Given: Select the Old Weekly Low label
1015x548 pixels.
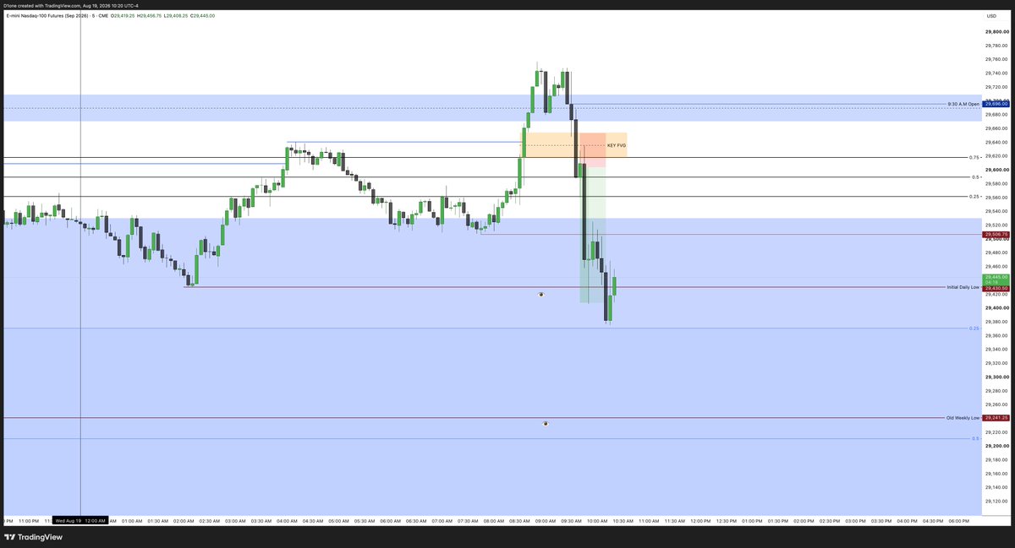Looking at the screenshot, I should (963, 417).
